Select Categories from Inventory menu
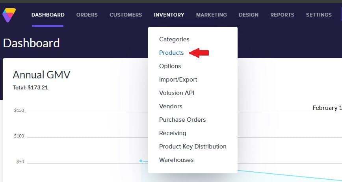 click(174, 39)
